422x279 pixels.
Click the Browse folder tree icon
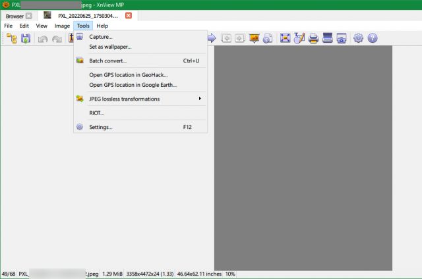[x=12, y=38]
